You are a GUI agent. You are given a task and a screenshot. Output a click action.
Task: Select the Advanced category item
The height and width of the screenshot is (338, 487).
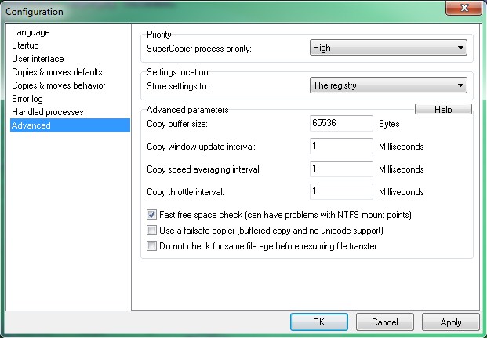32,125
